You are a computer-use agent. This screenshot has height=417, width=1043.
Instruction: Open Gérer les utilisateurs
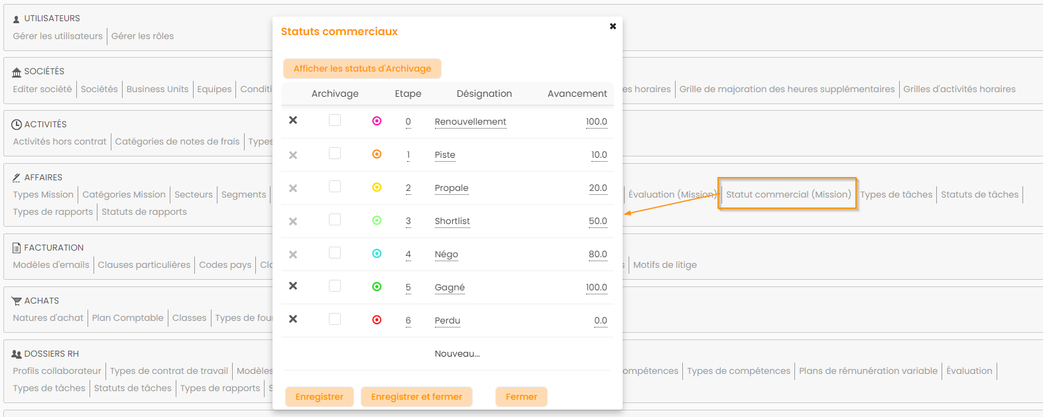58,36
